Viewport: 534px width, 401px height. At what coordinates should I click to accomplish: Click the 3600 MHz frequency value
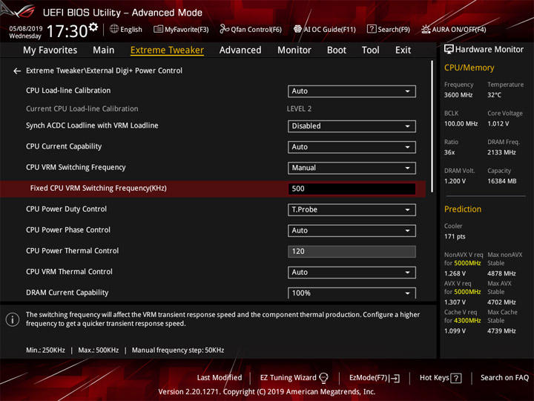tap(458, 95)
